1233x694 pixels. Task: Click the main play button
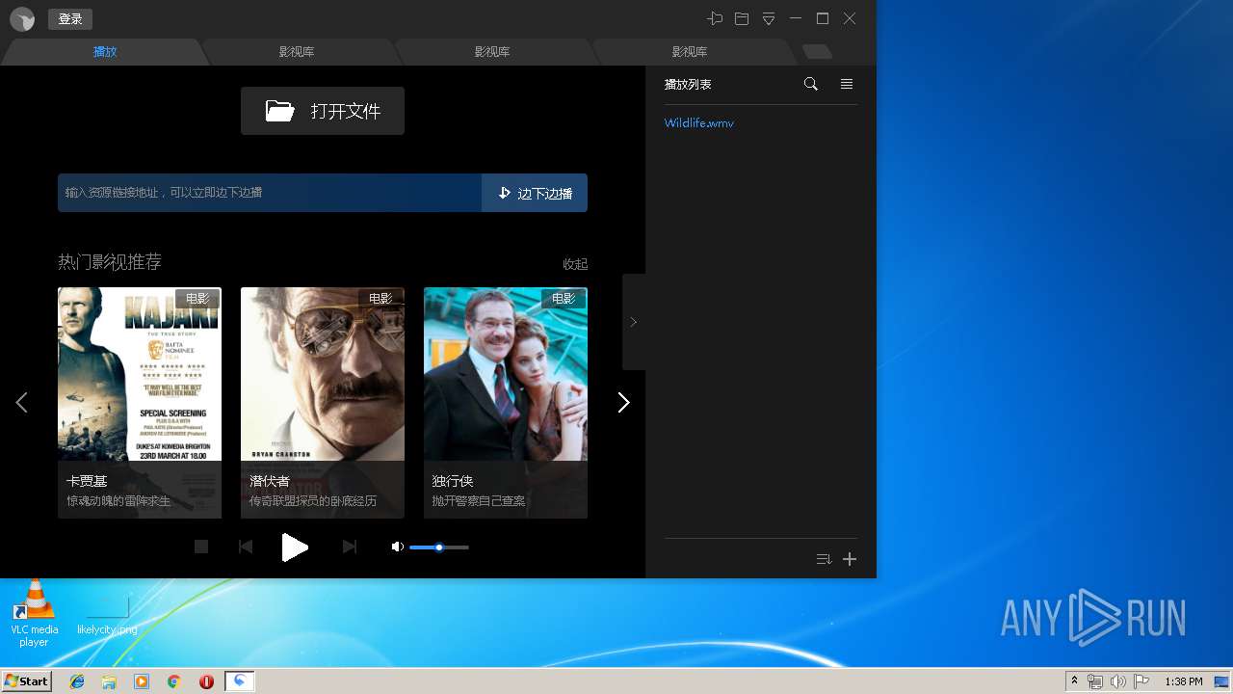(x=295, y=547)
